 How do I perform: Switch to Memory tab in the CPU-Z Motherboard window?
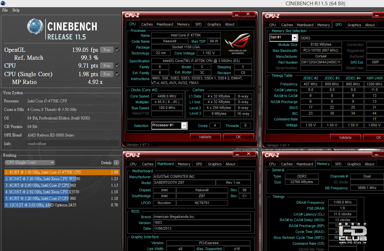click(184, 164)
